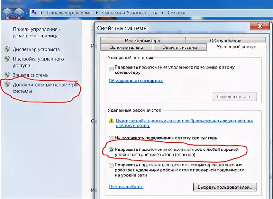Click 'Выбрать пользователей...' button
Viewport: 273px width, 199px height.
(225, 187)
